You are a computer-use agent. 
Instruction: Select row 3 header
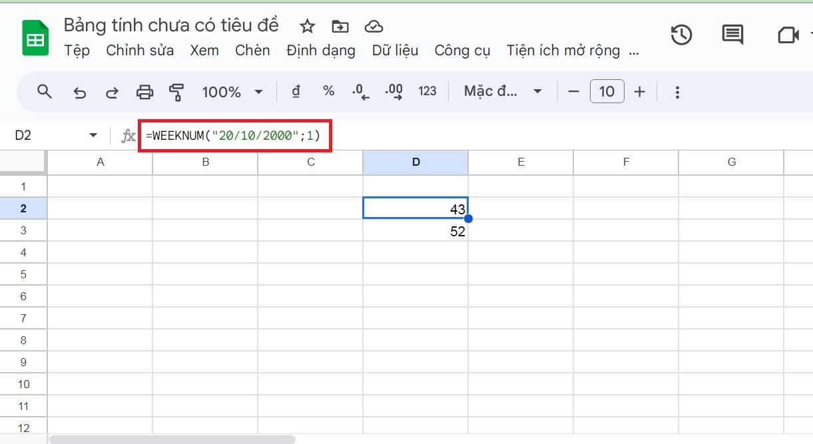23,230
